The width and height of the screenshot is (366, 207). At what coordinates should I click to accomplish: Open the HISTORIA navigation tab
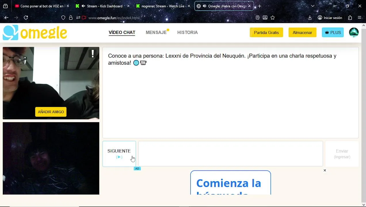tap(188, 32)
